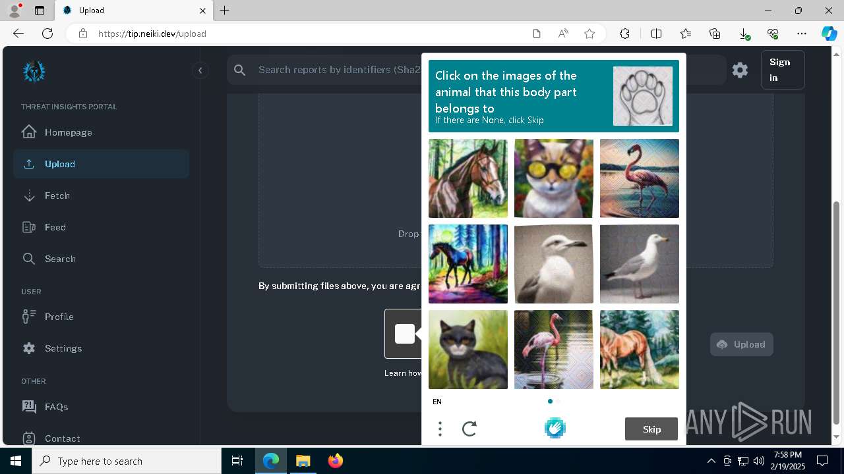Click the Profile person icon in sidebar
The image size is (844, 474).
tap(29, 317)
